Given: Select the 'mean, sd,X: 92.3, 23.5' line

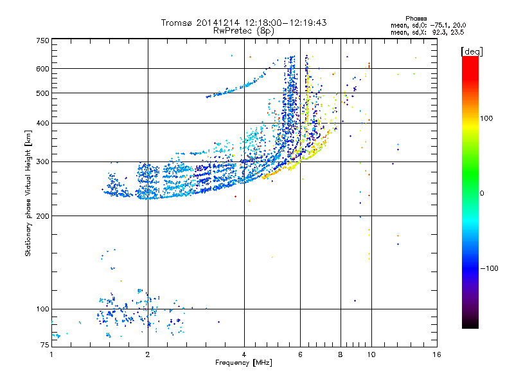Looking at the screenshot, I should (x=427, y=32).
